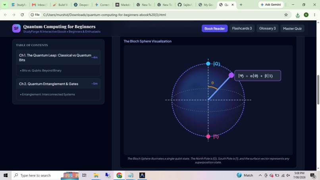Image resolution: width=320 pixels, height=180 pixels.
Task: Open the browser downloads icon
Action: click(x=297, y=15)
